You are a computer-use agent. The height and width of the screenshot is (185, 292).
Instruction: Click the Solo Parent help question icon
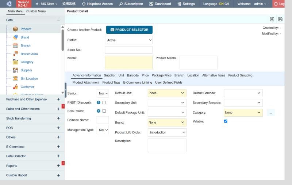[99, 111]
